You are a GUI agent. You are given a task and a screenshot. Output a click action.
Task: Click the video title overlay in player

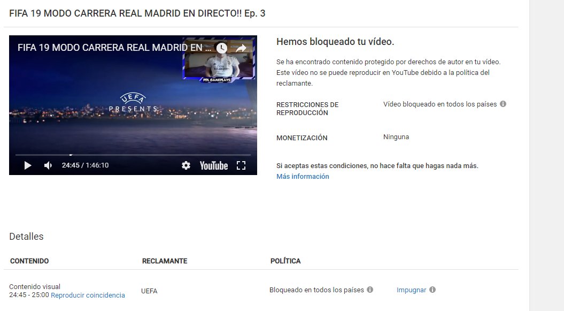pos(114,48)
